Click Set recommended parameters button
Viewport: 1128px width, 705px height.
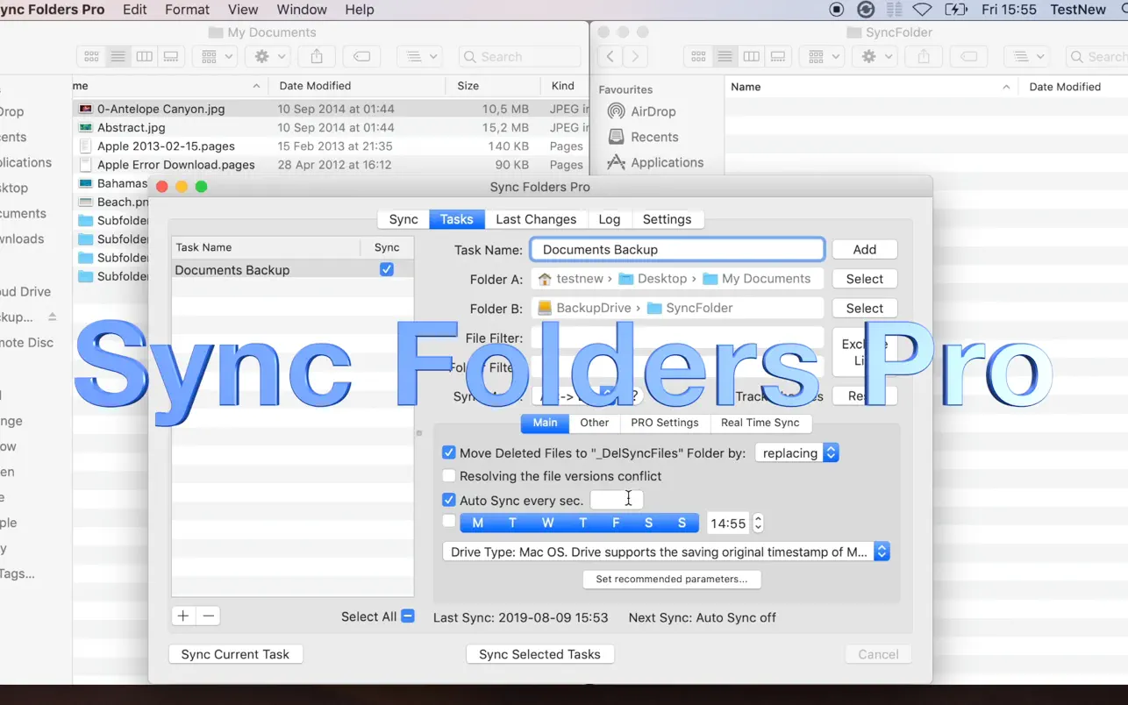tap(672, 580)
